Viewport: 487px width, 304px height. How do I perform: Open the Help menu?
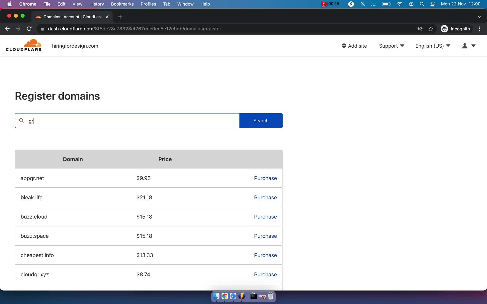pos(205,4)
